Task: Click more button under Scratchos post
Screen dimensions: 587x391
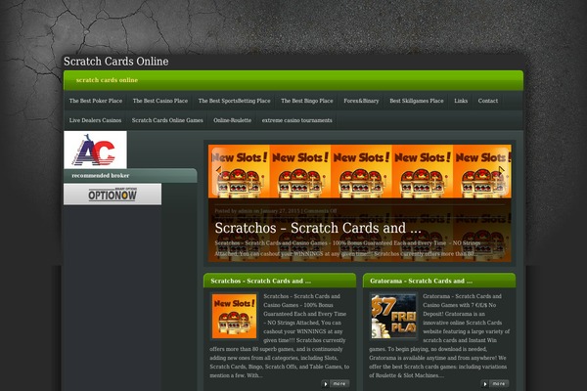Action: (x=336, y=384)
